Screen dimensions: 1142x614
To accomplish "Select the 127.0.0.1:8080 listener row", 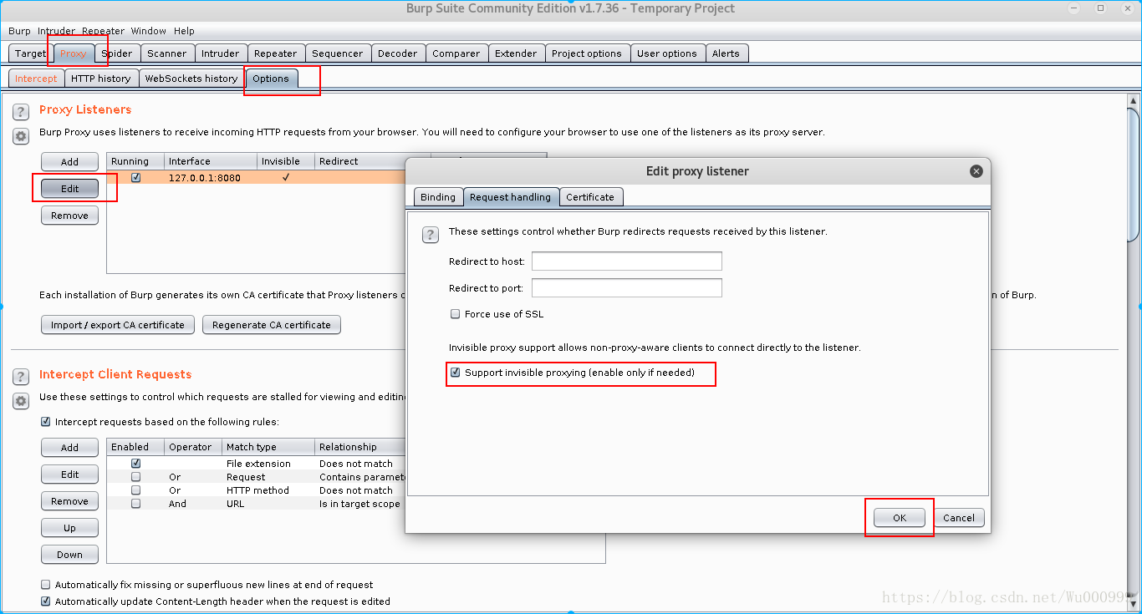I will pos(256,178).
